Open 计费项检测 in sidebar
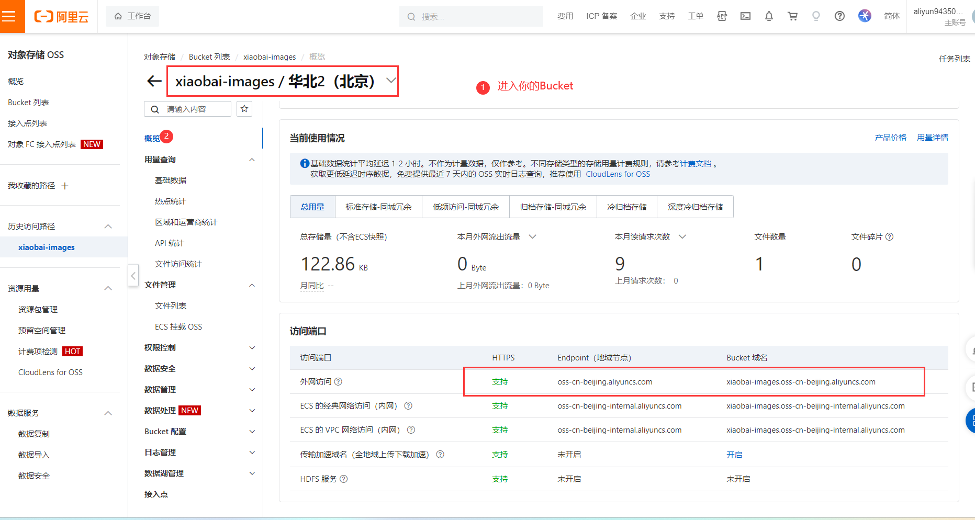Image resolution: width=975 pixels, height=520 pixels. 38,352
